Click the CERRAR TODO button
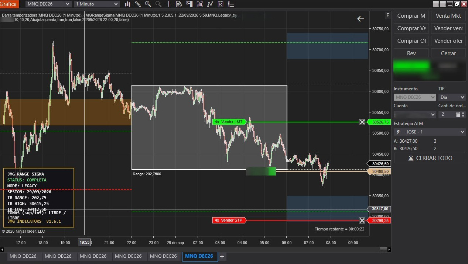The width and height of the screenshot is (468, 264). 430,158
